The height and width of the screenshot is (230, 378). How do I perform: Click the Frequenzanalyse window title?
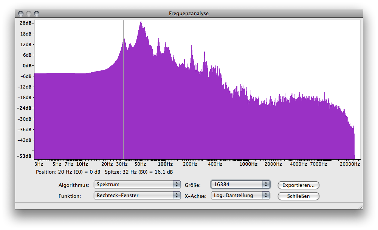click(189, 14)
